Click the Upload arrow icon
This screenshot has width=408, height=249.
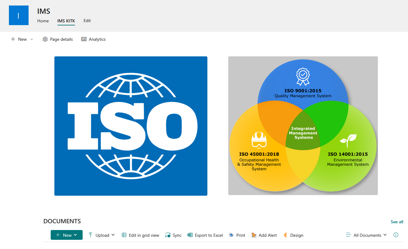pyautogui.click(x=90, y=235)
